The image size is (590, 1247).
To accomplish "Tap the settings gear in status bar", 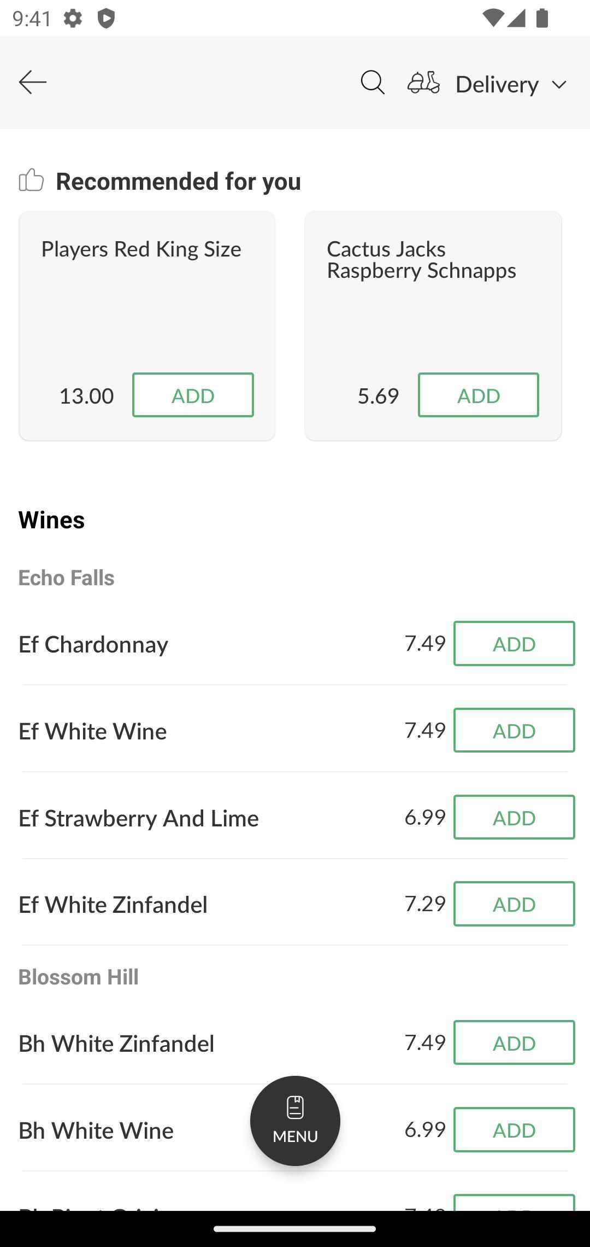I will (x=73, y=19).
